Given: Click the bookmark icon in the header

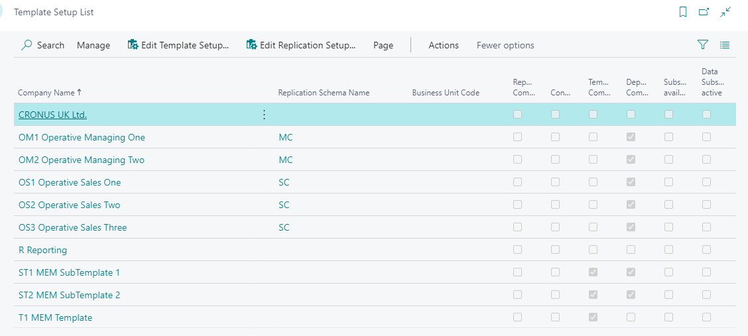Looking at the screenshot, I should tap(682, 13).
